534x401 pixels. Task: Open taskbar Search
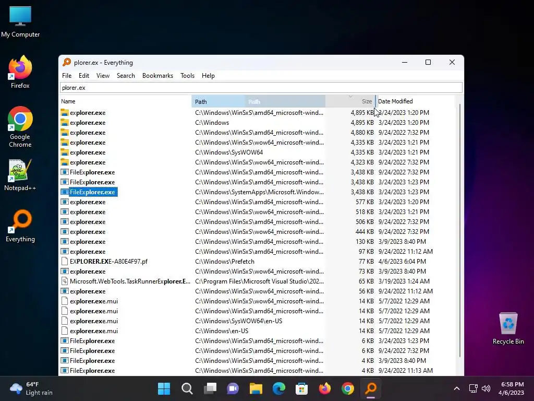click(x=187, y=388)
